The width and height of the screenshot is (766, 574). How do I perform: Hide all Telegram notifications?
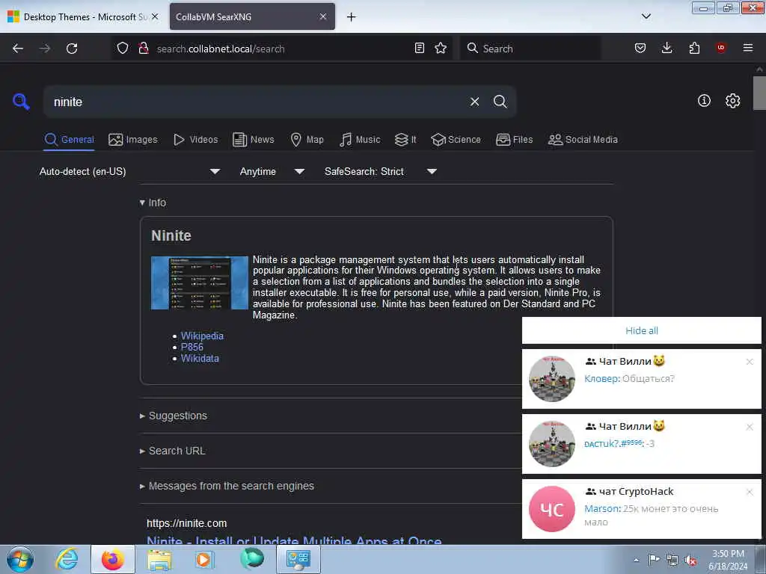[x=641, y=330]
